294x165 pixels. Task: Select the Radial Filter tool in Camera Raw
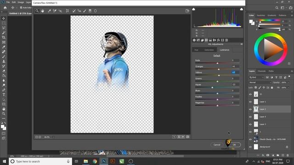96,11
